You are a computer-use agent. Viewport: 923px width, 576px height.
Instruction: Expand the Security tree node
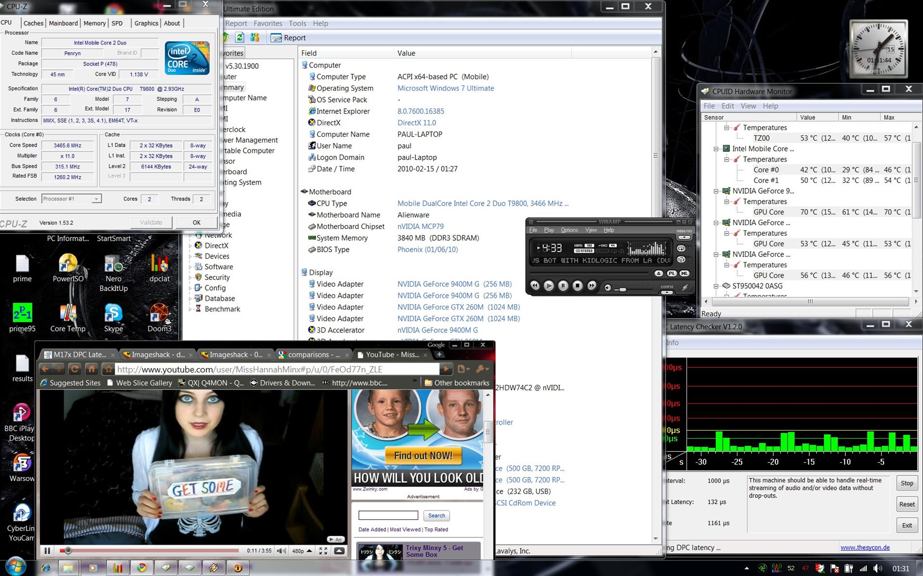coord(190,278)
